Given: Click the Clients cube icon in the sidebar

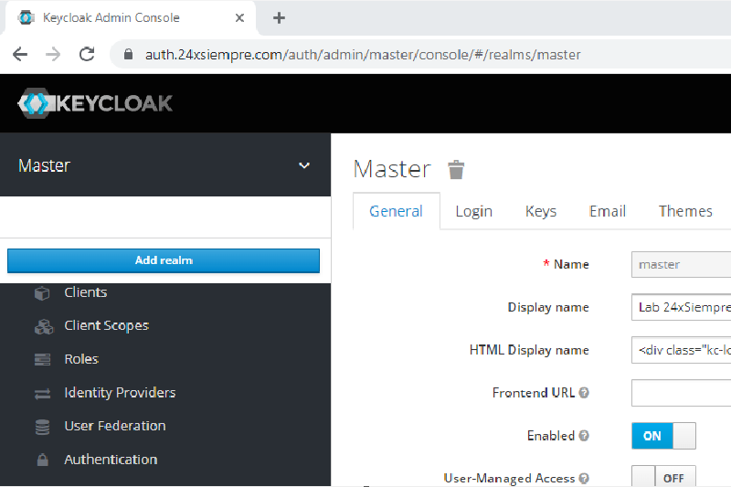Looking at the screenshot, I should [x=42, y=293].
